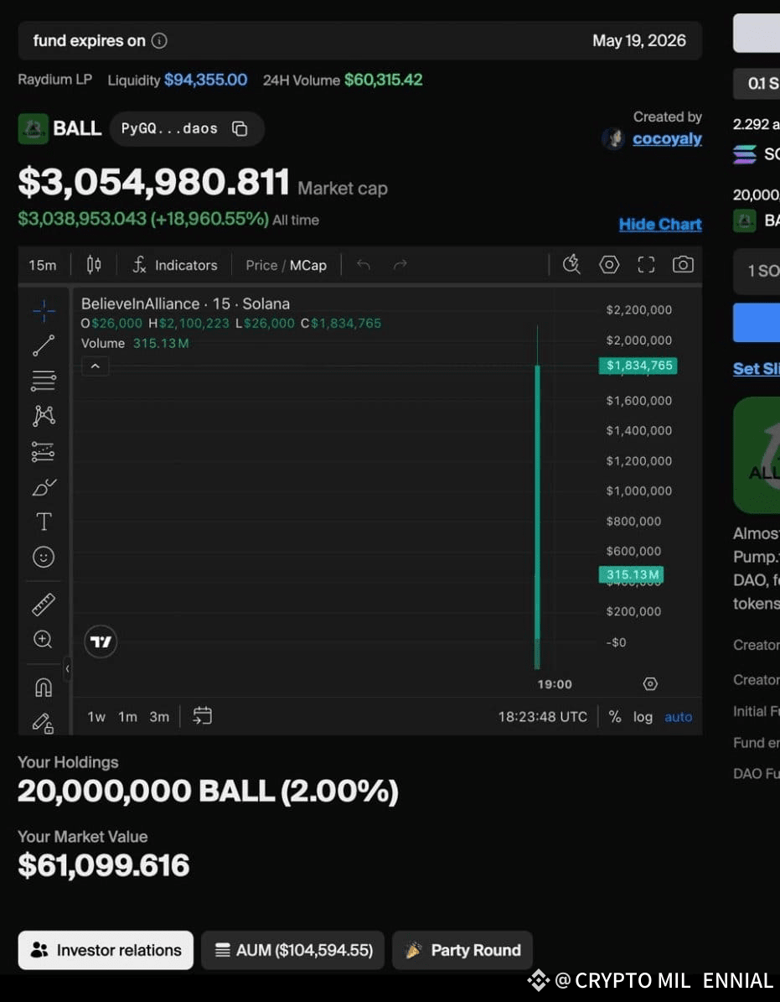Select the Text annotation tool
780x1002 pixels.
point(44,522)
